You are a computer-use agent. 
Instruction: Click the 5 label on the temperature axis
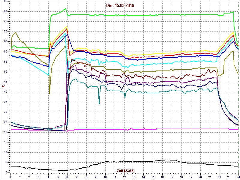click(6, 163)
